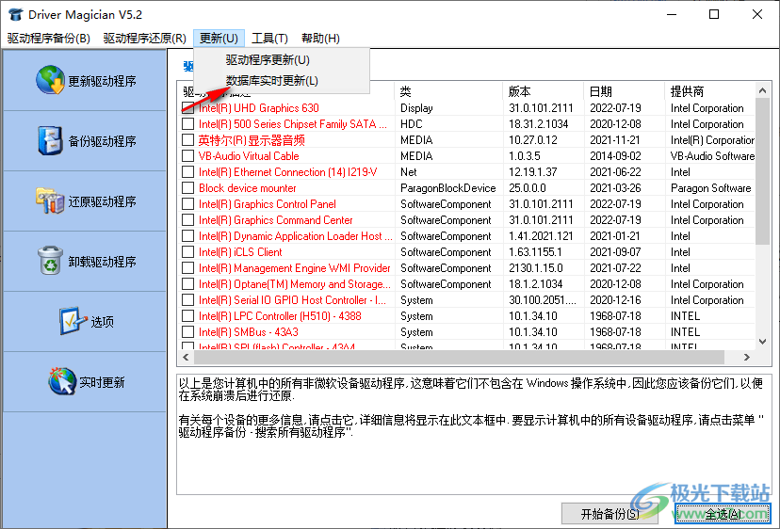780x529 pixels.
Task: Click the horizontal scrollbar left arrow
Action: [x=186, y=357]
